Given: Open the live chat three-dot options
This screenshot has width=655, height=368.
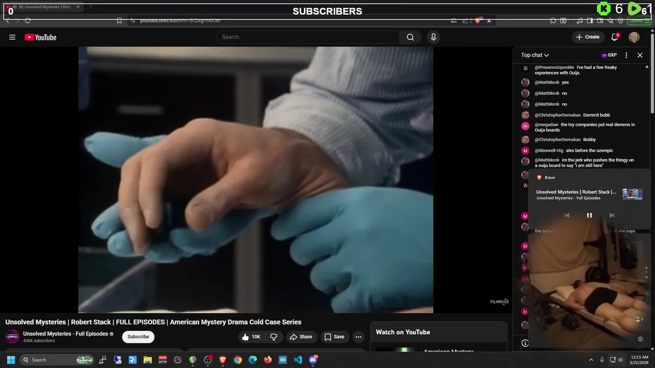Looking at the screenshot, I should (x=626, y=55).
